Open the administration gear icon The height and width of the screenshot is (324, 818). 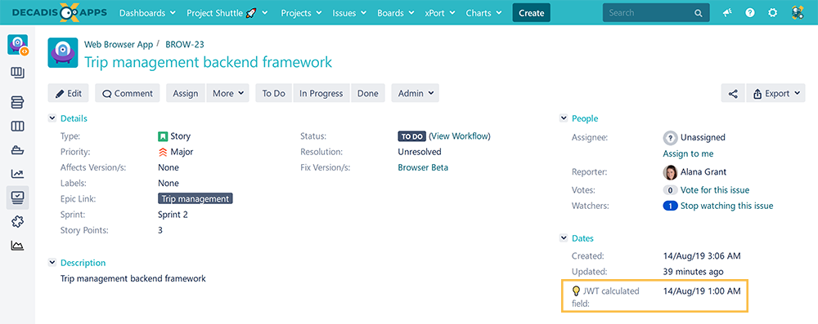(x=773, y=13)
